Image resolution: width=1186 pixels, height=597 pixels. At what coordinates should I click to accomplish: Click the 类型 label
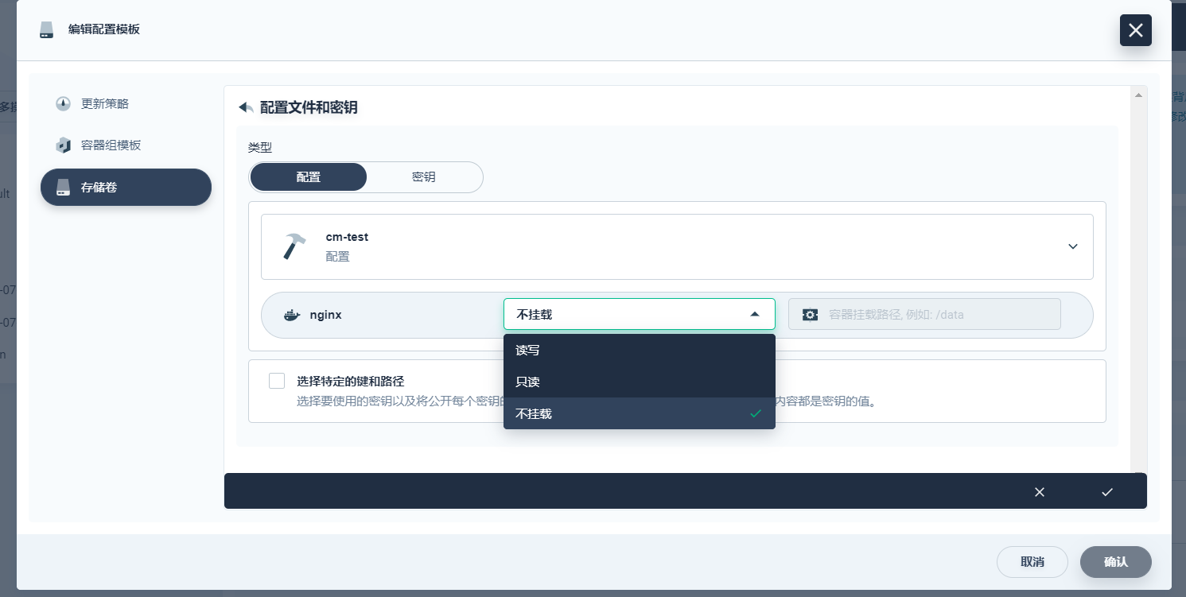click(x=260, y=148)
